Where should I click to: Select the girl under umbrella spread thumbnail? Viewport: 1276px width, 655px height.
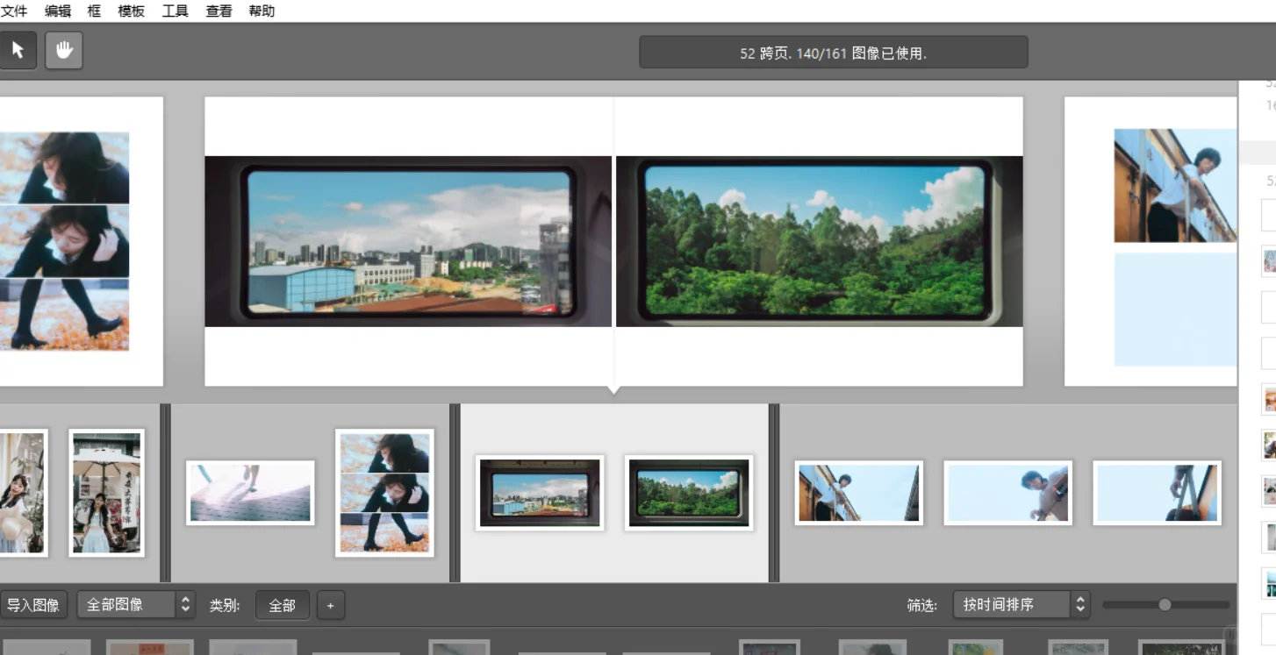click(x=106, y=493)
